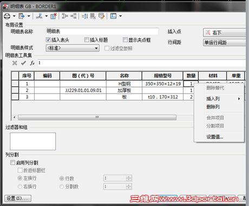This screenshot has width=249, height=206.
Task: Open the 插入点 右下 dropdown
Action: point(225,32)
